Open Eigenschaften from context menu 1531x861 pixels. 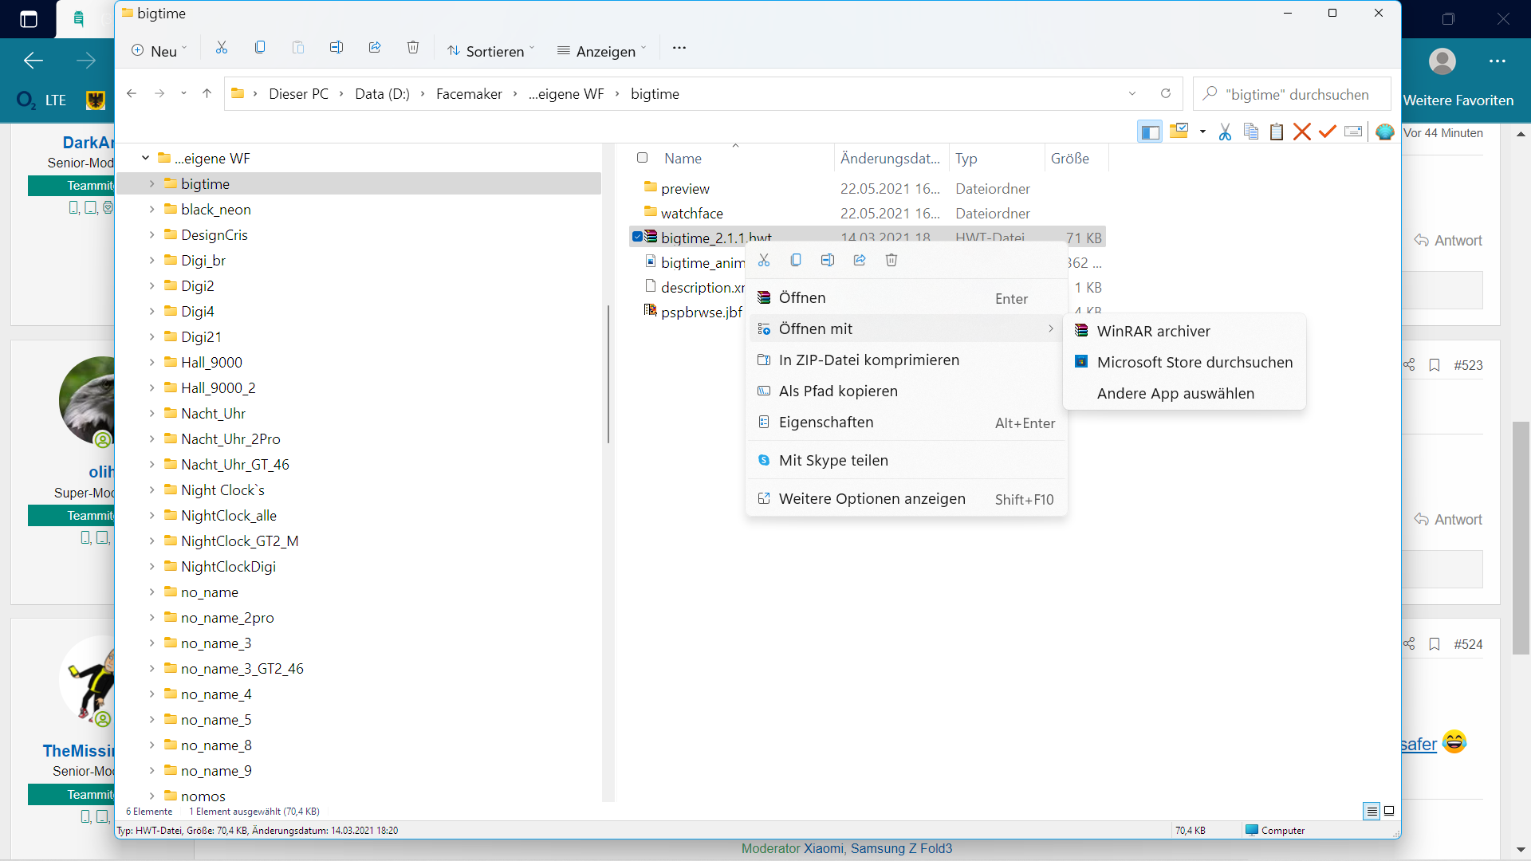[x=906, y=422]
